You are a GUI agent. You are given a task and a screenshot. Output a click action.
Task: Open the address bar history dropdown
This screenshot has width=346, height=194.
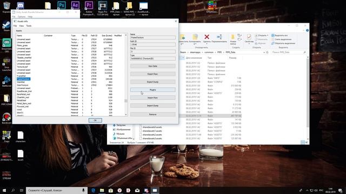264,52
